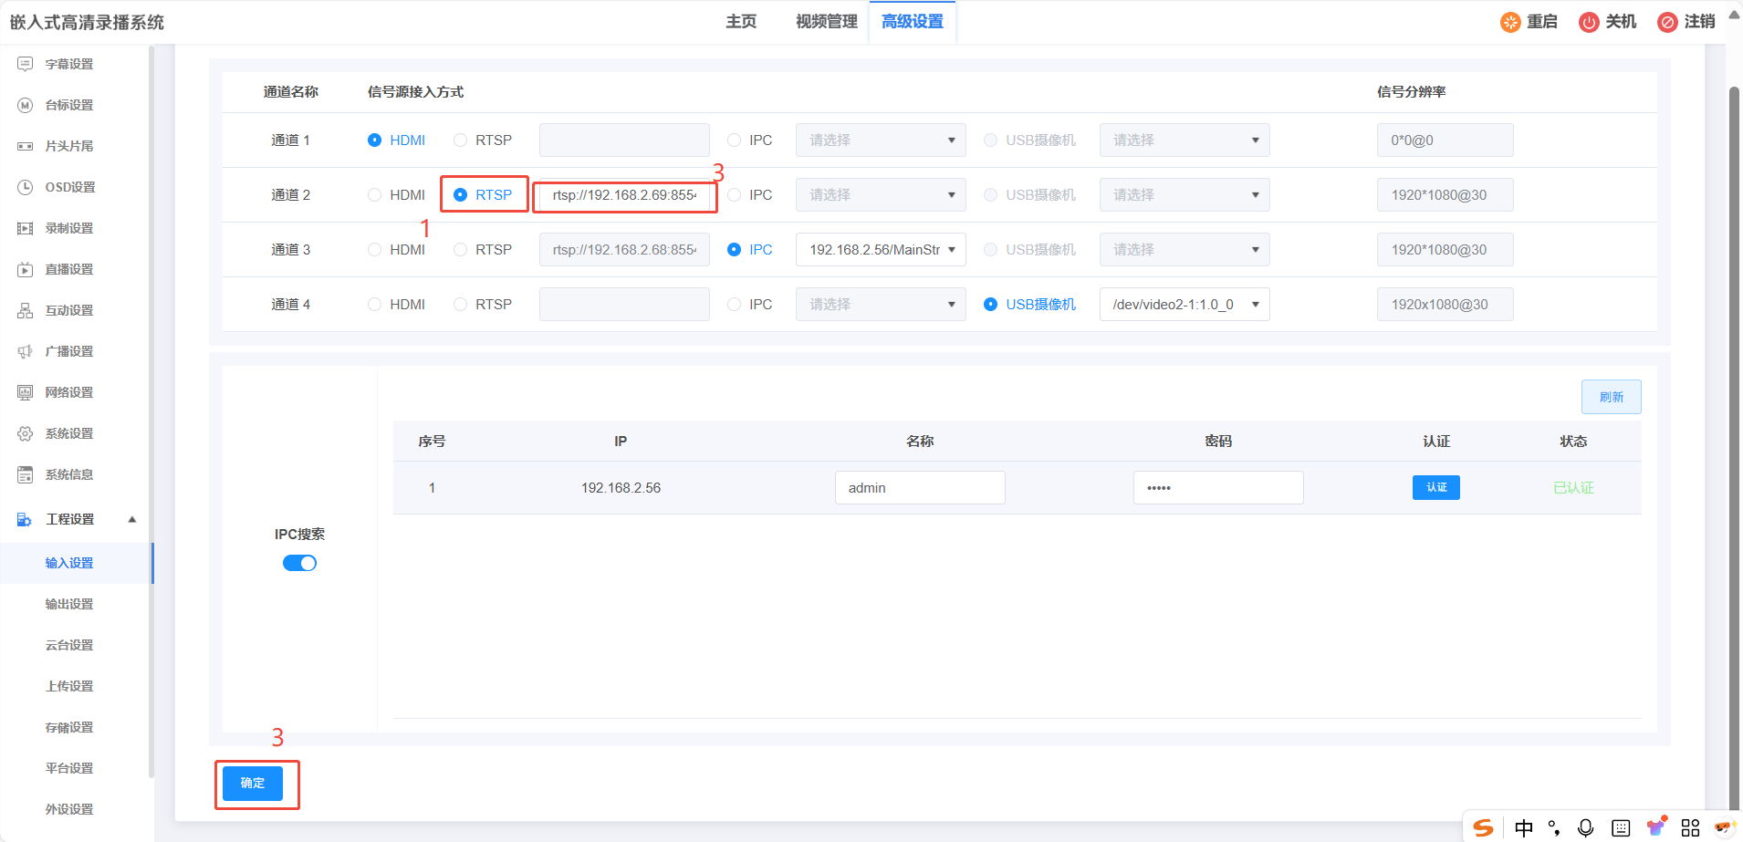
Task: Open 存储设置 in the sidebar
Action: (69, 727)
